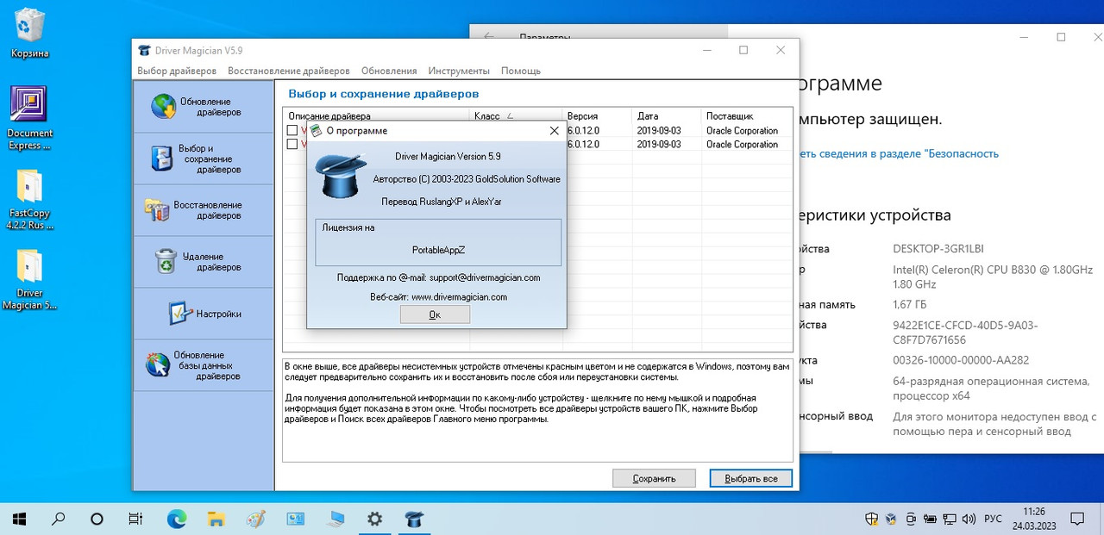1104x535 pixels.
Task: Sort by Описание драйвера column header
Action: point(377,115)
